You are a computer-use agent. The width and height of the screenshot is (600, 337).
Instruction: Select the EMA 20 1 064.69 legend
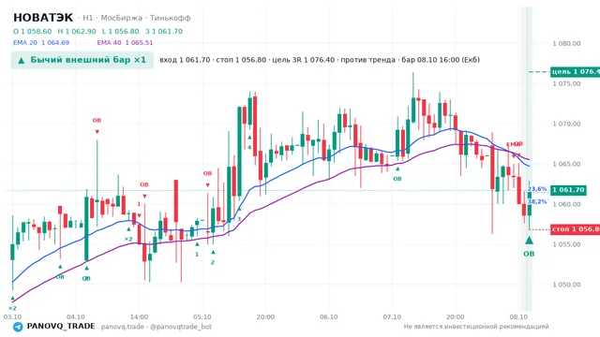(41, 43)
